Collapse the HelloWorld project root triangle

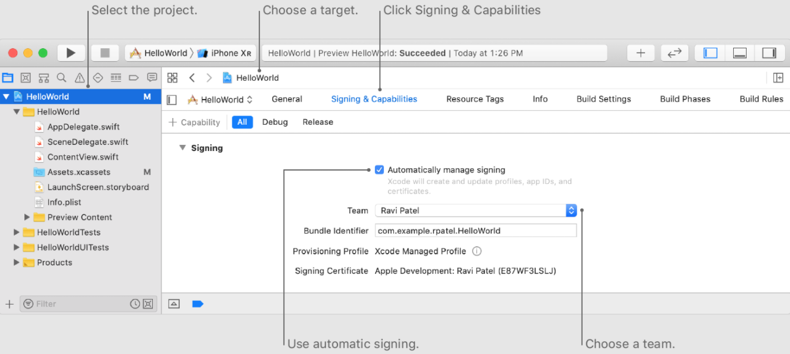6,97
